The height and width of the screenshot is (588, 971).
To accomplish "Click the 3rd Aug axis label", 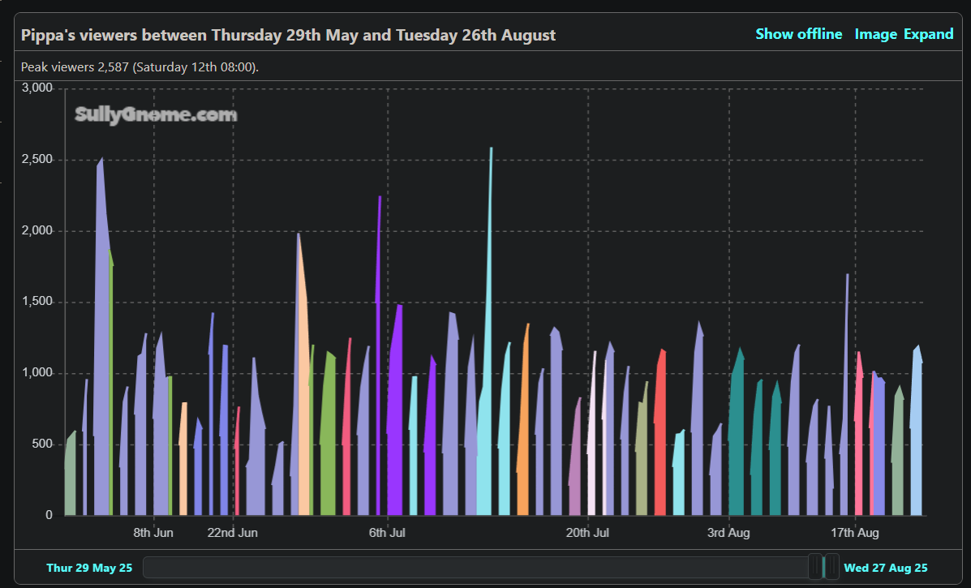I will pyautogui.click(x=728, y=532).
